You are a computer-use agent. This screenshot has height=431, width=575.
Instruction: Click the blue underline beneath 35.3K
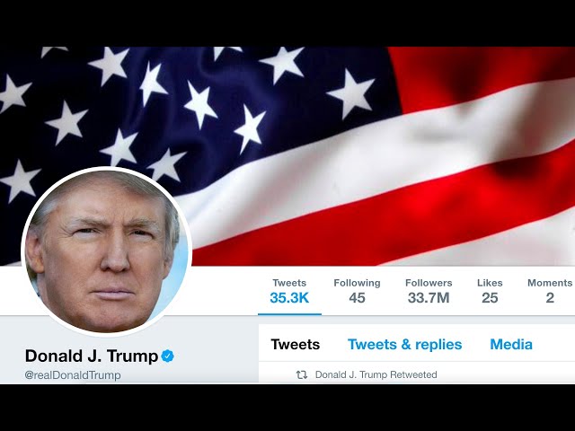(x=289, y=314)
